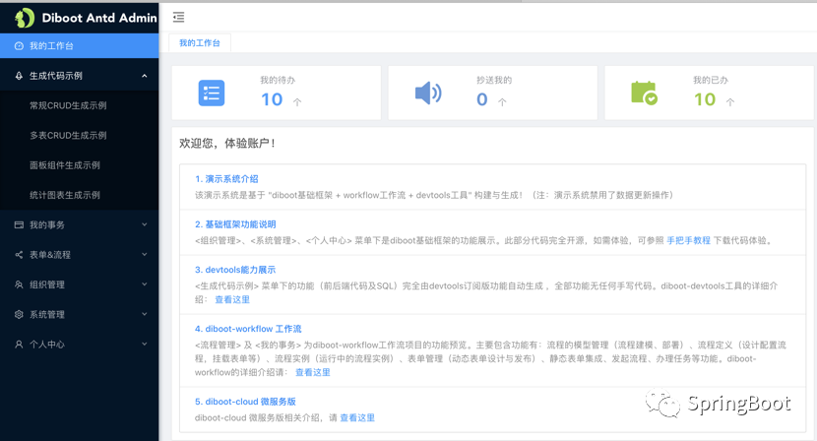
Task: Expand the 表单&流程 menu chevron
Action: 145,254
